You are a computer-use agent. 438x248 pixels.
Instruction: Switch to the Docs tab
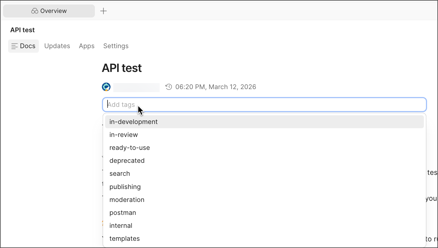click(x=23, y=46)
